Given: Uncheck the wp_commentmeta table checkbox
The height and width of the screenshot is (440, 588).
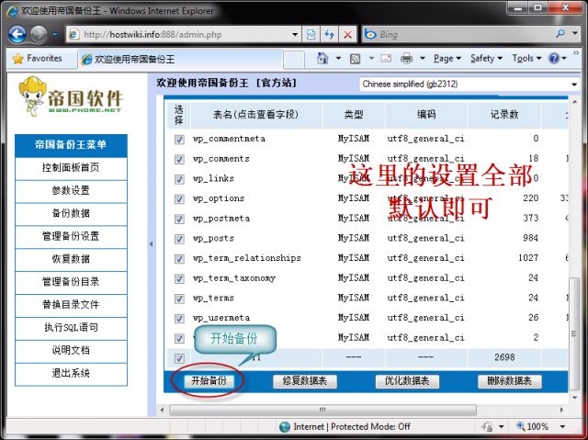Looking at the screenshot, I should click(179, 140).
